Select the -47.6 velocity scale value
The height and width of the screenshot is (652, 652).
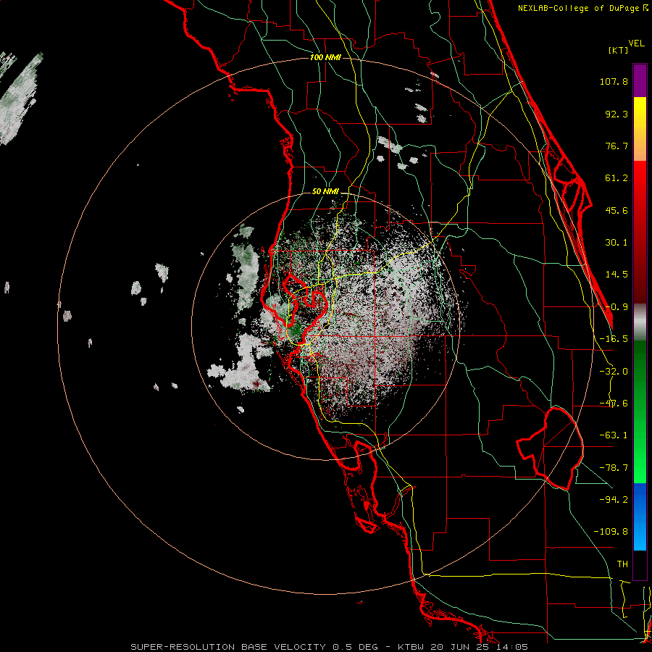614,404
